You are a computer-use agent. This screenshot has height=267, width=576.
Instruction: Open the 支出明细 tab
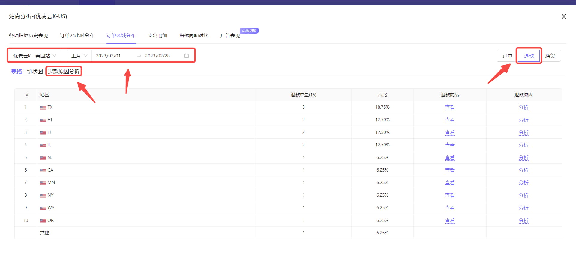(x=157, y=36)
